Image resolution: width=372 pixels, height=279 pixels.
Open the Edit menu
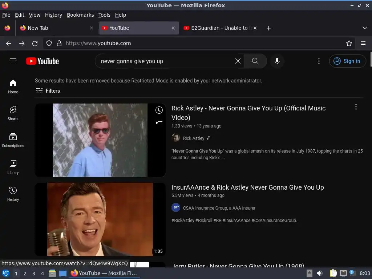[20, 15]
